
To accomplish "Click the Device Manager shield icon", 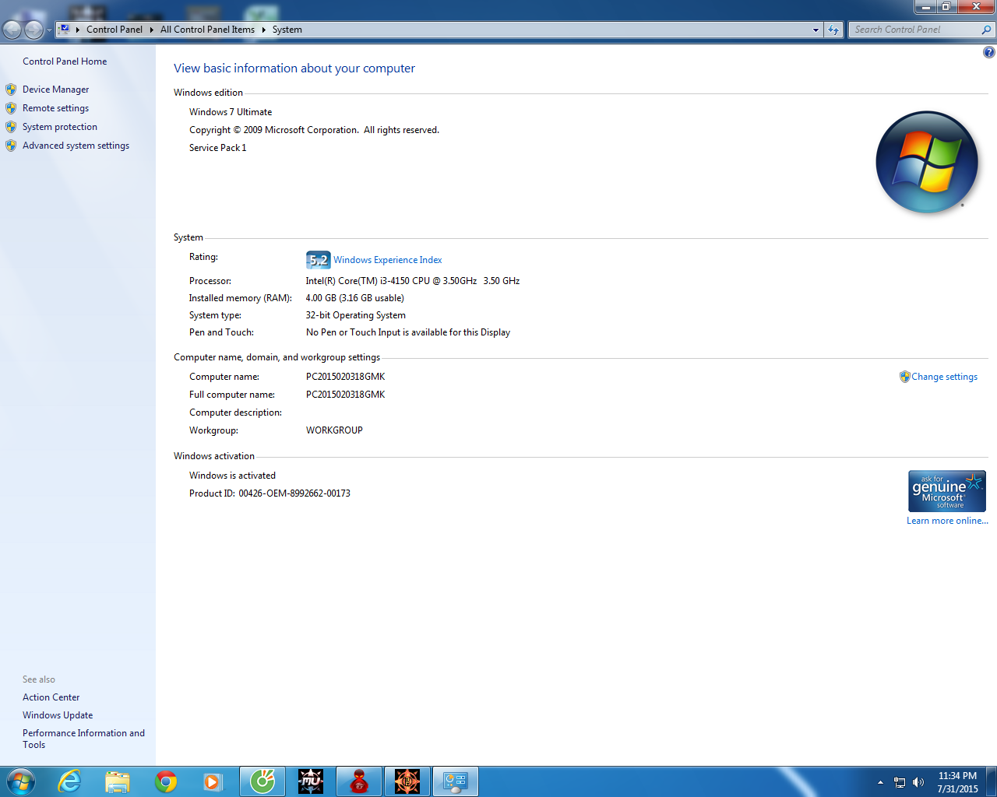I will pos(11,90).
